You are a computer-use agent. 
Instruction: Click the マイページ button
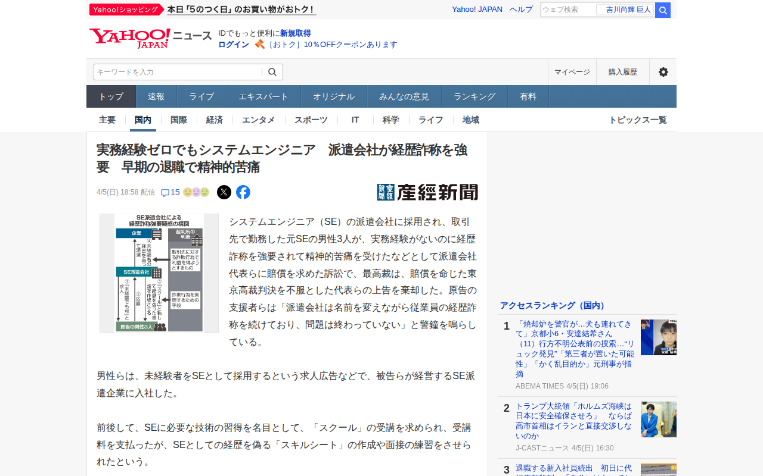click(x=572, y=72)
